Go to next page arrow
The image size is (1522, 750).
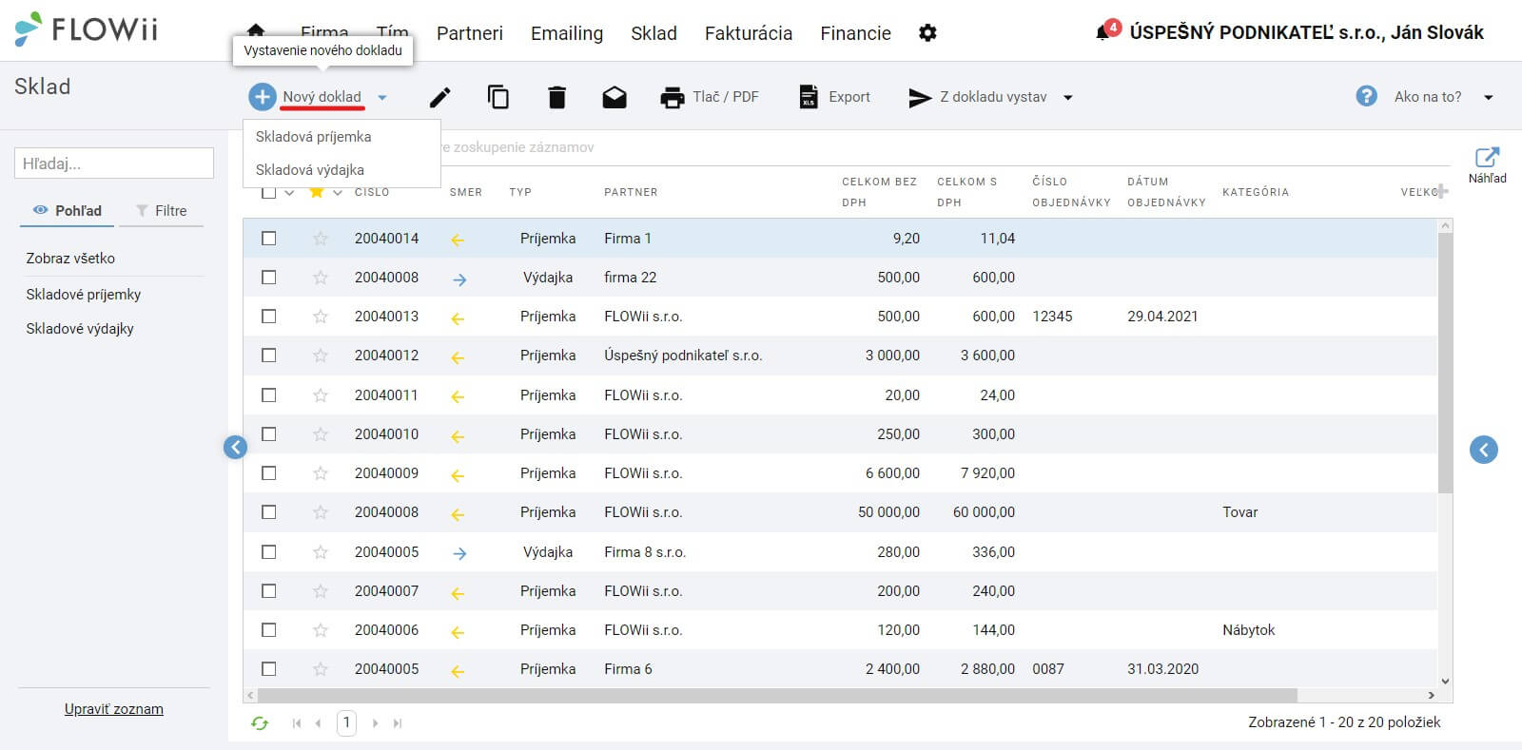(375, 723)
